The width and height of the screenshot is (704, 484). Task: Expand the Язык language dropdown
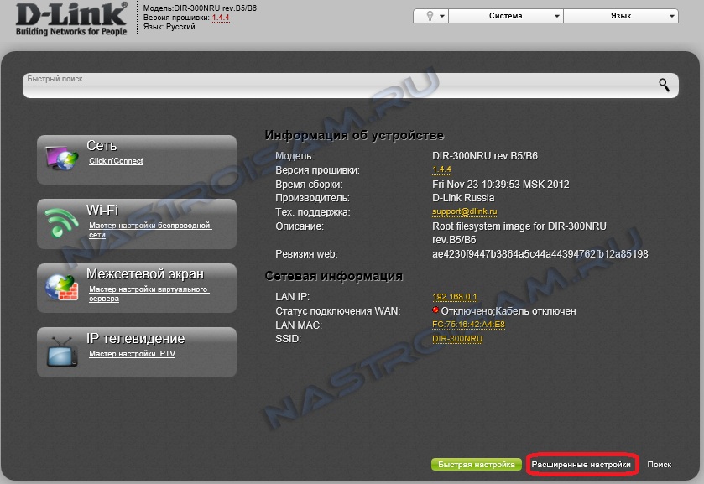pyautogui.click(x=621, y=16)
